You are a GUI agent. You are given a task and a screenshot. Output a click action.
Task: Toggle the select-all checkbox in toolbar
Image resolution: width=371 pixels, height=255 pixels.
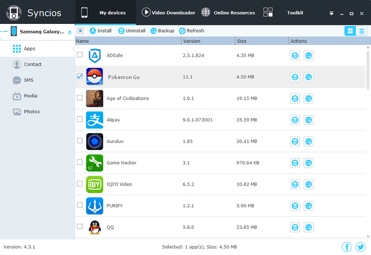(x=81, y=31)
